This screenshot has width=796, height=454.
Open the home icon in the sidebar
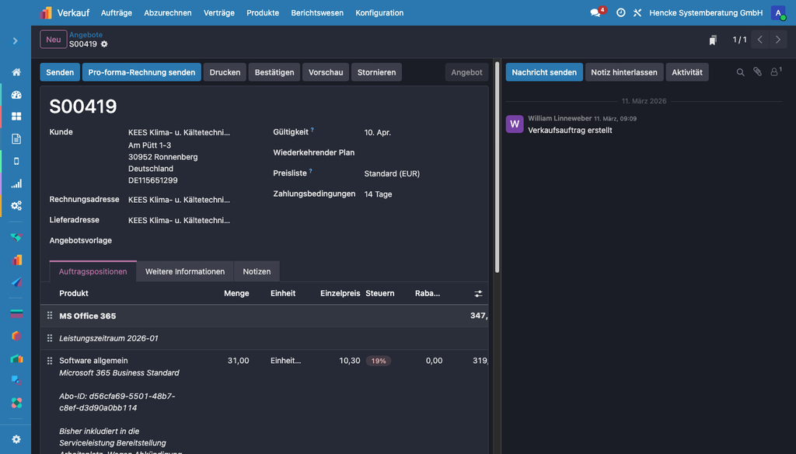(x=16, y=72)
